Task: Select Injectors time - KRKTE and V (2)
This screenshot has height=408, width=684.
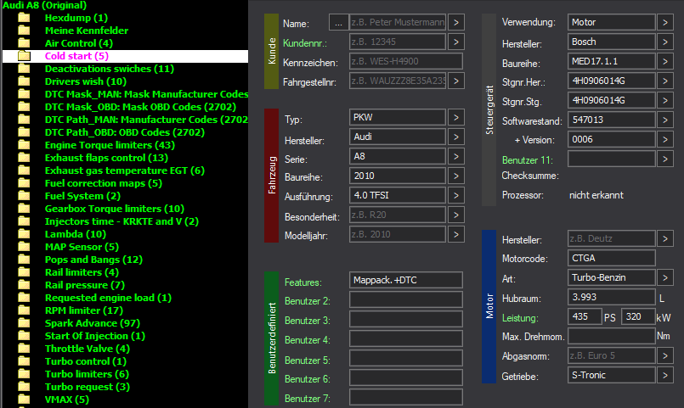Action: pyautogui.click(x=122, y=221)
